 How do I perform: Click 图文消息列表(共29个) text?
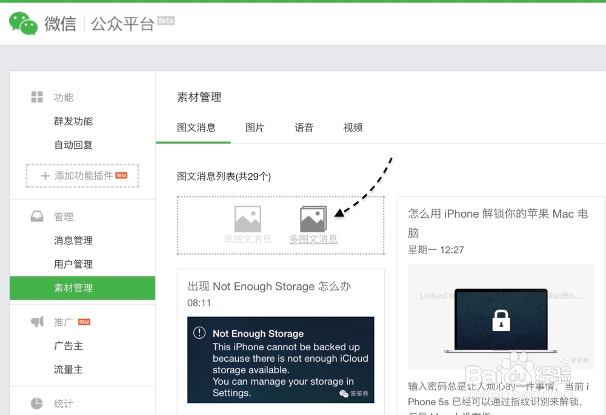[224, 177]
